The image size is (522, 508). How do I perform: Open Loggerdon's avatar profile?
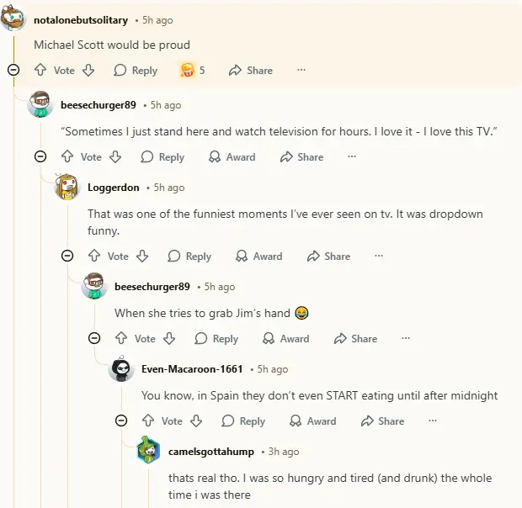[67, 188]
